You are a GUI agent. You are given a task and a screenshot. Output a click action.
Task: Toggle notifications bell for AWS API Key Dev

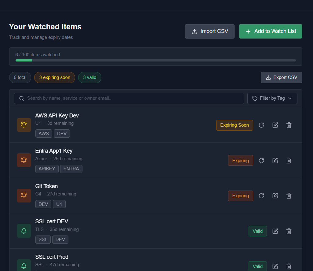(24, 125)
